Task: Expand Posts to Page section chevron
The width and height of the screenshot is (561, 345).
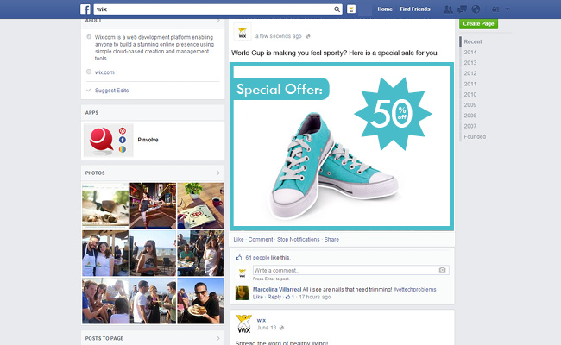Action: click(217, 338)
